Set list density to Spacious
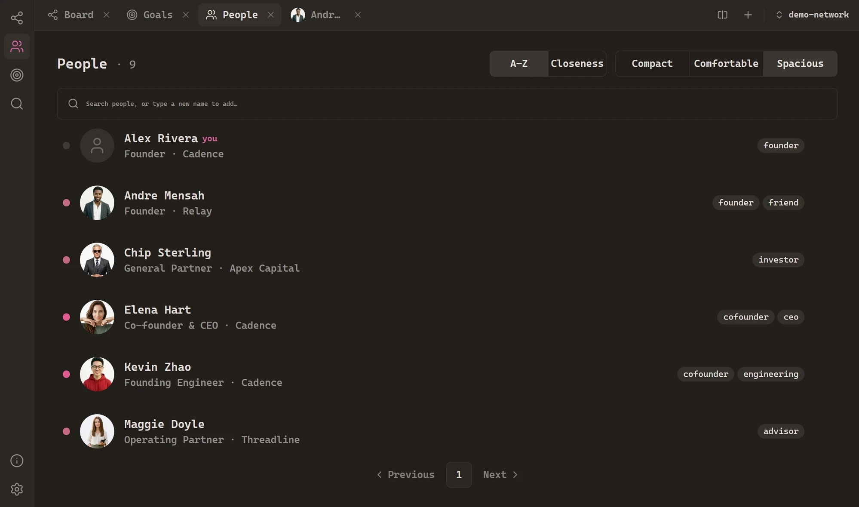Viewport: 859px width, 507px height. [800, 64]
